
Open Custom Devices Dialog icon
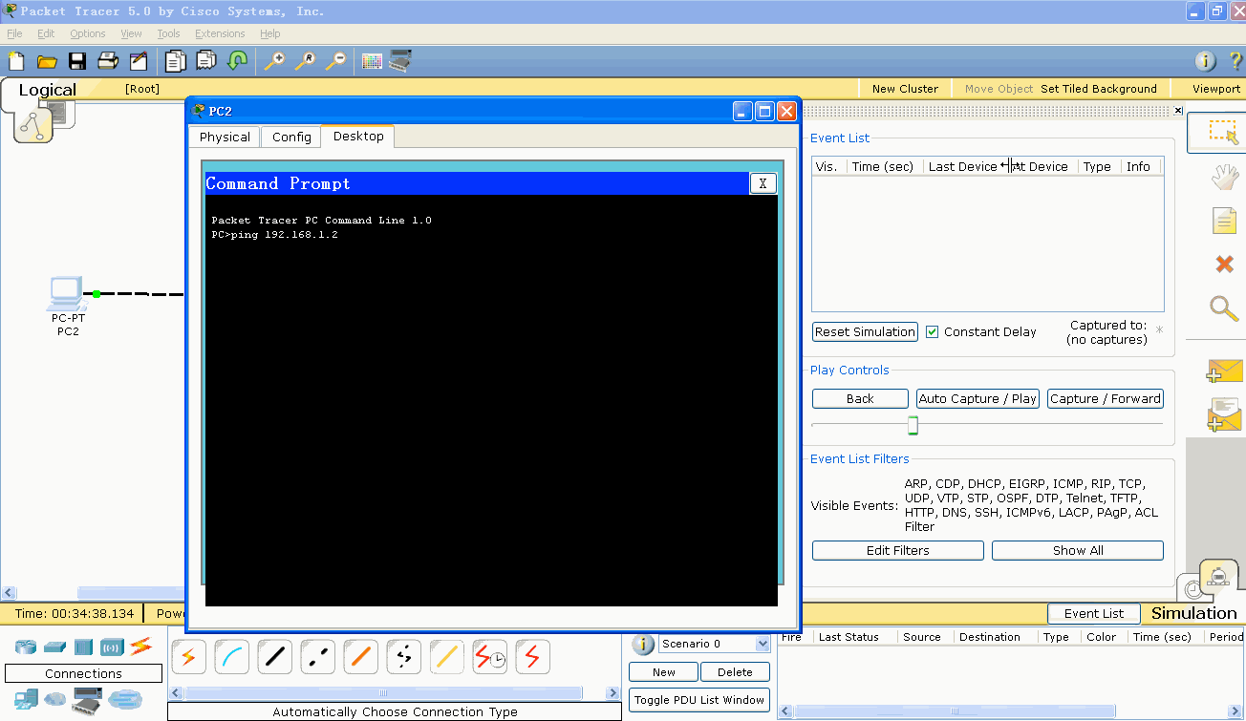click(x=400, y=61)
